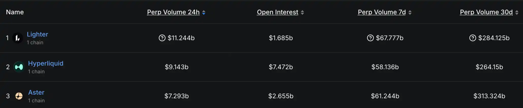The image size is (523, 108).
Task: Sort by Perp Volume 7d header
Action: tap(382, 12)
